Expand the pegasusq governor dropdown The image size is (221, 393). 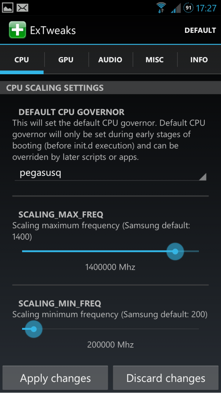(x=110, y=173)
